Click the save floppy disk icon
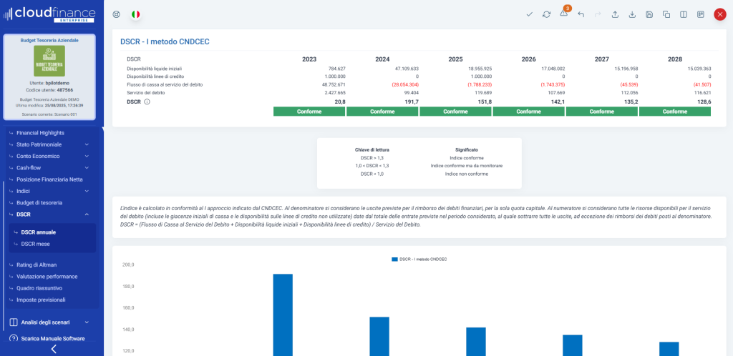The width and height of the screenshot is (733, 356). click(649, 14)
